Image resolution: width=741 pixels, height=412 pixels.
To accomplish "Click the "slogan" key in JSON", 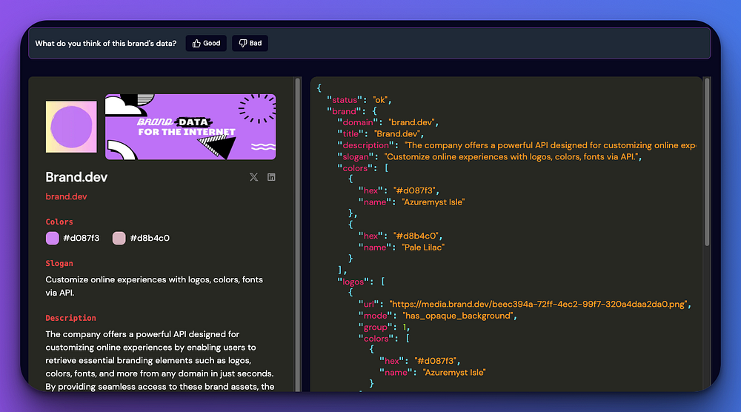I will click(x=356, y=157).
